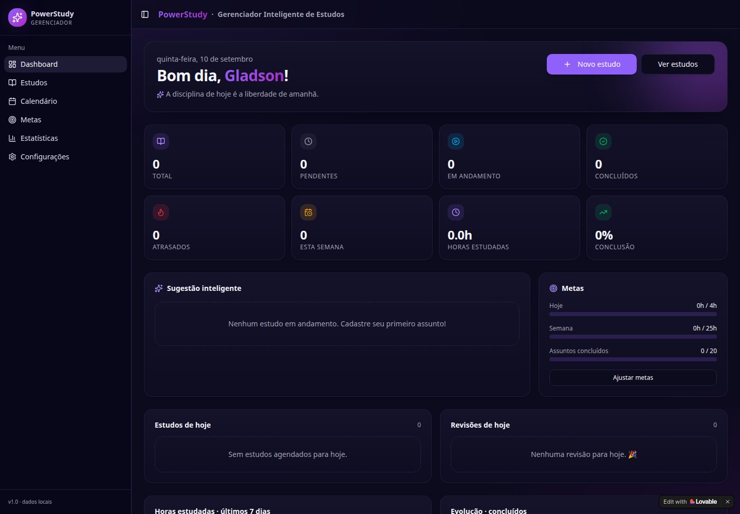The width and height of the screenshot is (740, 514).
Task: Click the PowerStudy sparkle logo icon
Action: click(x=17, y=17)
